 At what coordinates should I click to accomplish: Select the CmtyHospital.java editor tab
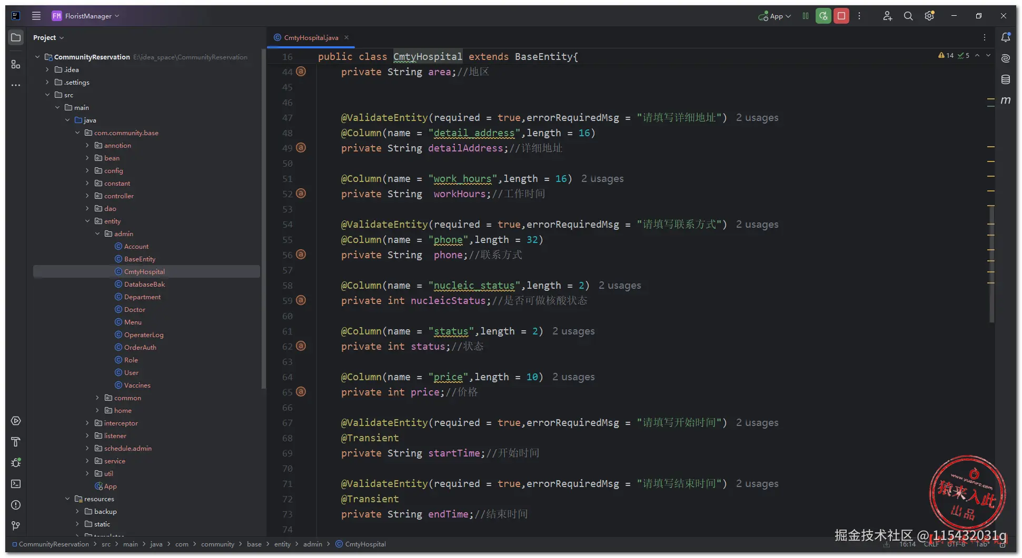311,37
